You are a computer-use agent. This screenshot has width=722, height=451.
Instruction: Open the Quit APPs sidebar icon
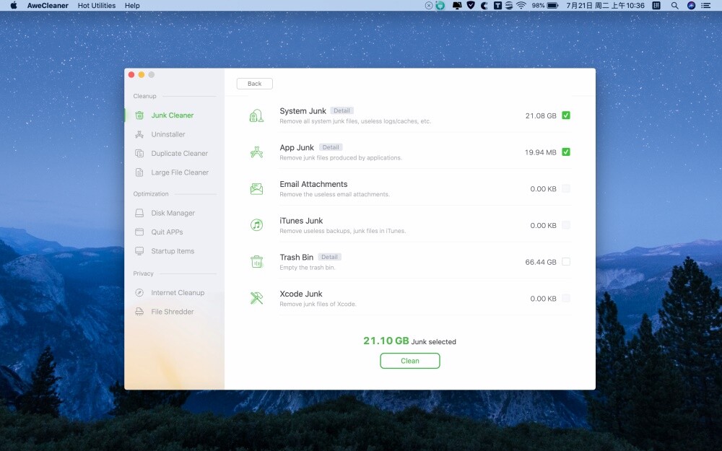[139, 232]
